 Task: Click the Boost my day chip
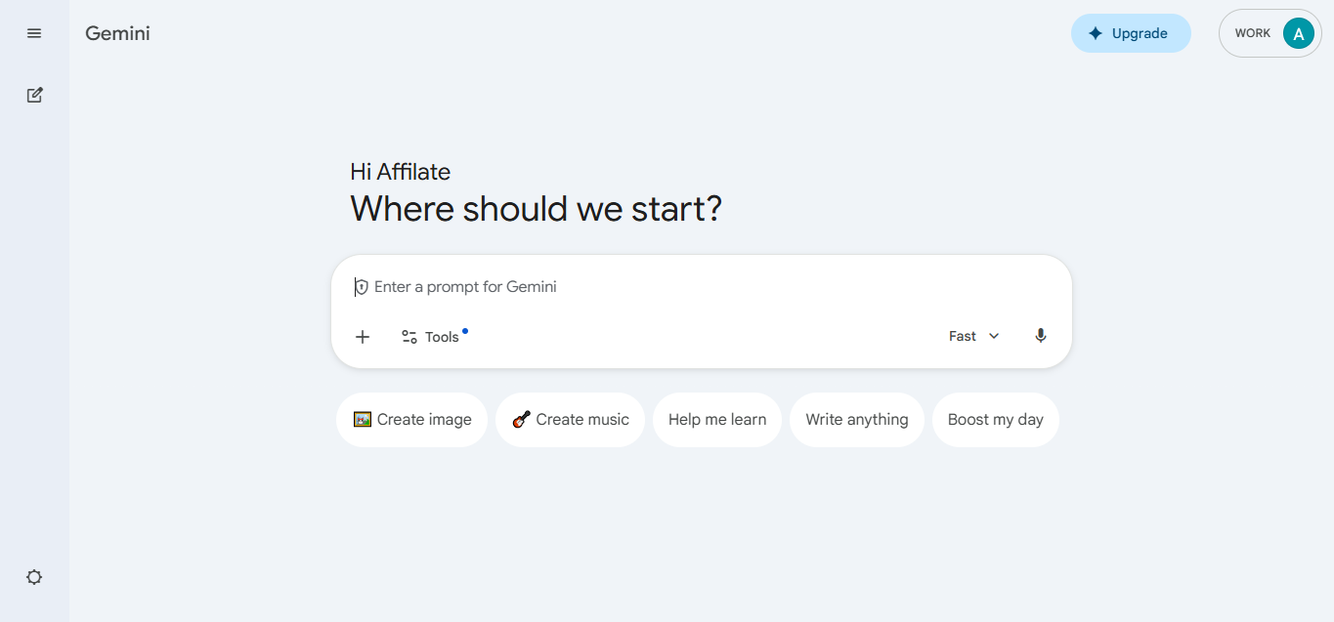(x=996, y=420)
